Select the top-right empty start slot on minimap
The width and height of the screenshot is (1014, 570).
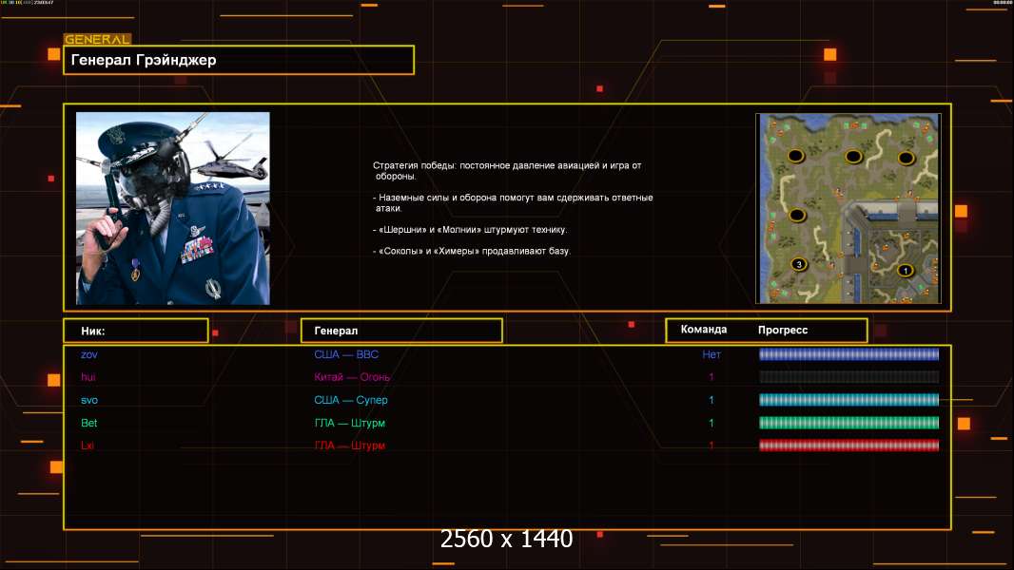click(906, 158)
